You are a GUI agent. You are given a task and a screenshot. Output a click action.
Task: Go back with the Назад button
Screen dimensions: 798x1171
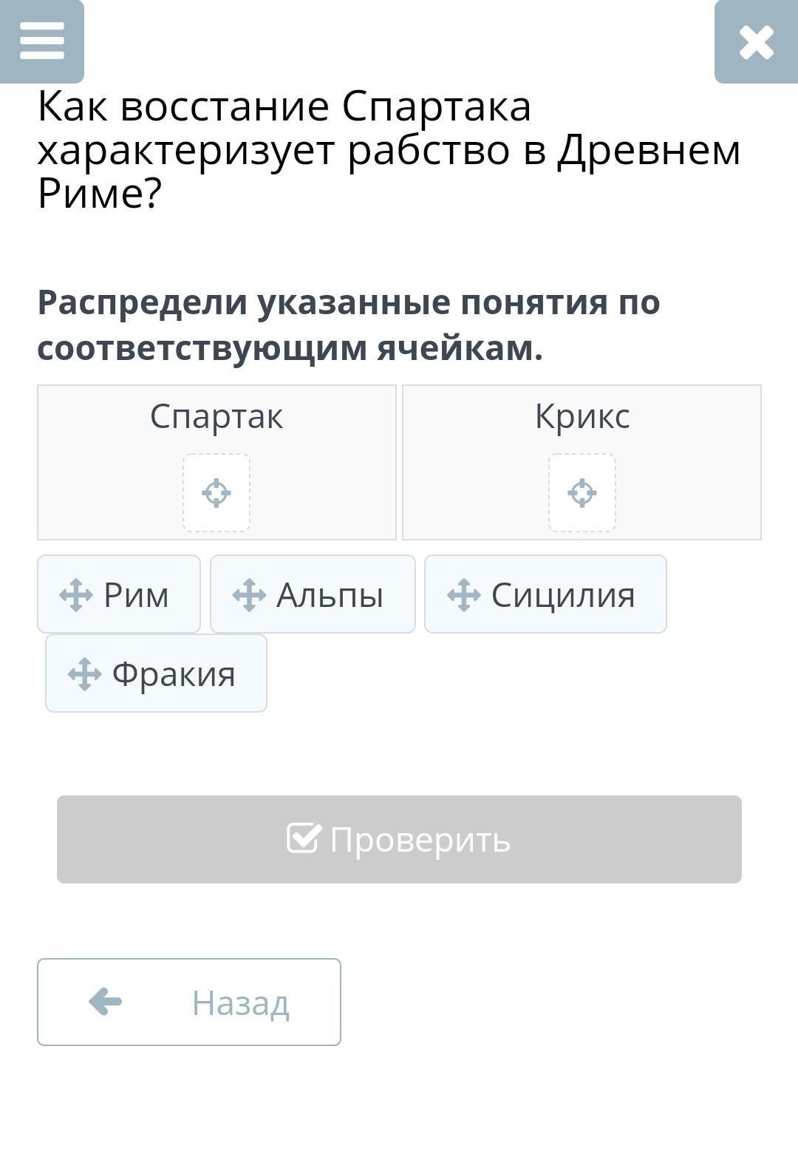pyautogui.click(x=189, y=1002)
